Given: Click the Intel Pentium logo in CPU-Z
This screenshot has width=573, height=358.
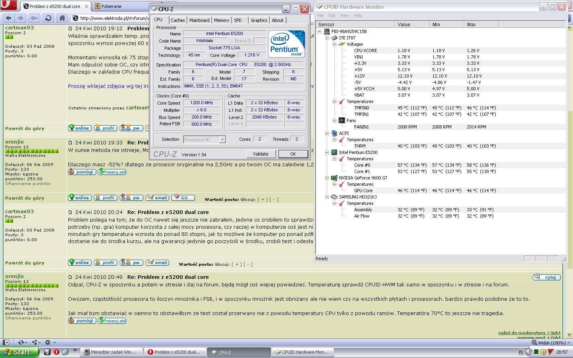Looking at the screenshot, I should click(286, 44).
